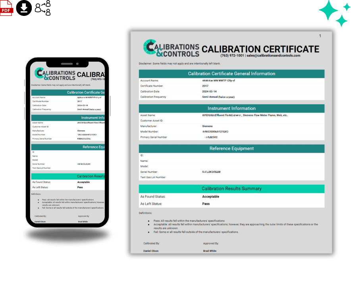This screenshot has height=285, width=351.
Task: Click the "Fail: Some or all results" bullet on the large page
Action: point(196,232)
